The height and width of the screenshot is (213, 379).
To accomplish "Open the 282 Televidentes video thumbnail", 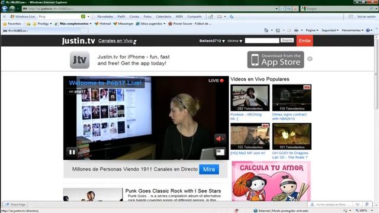I will click(x=250, y=98).
